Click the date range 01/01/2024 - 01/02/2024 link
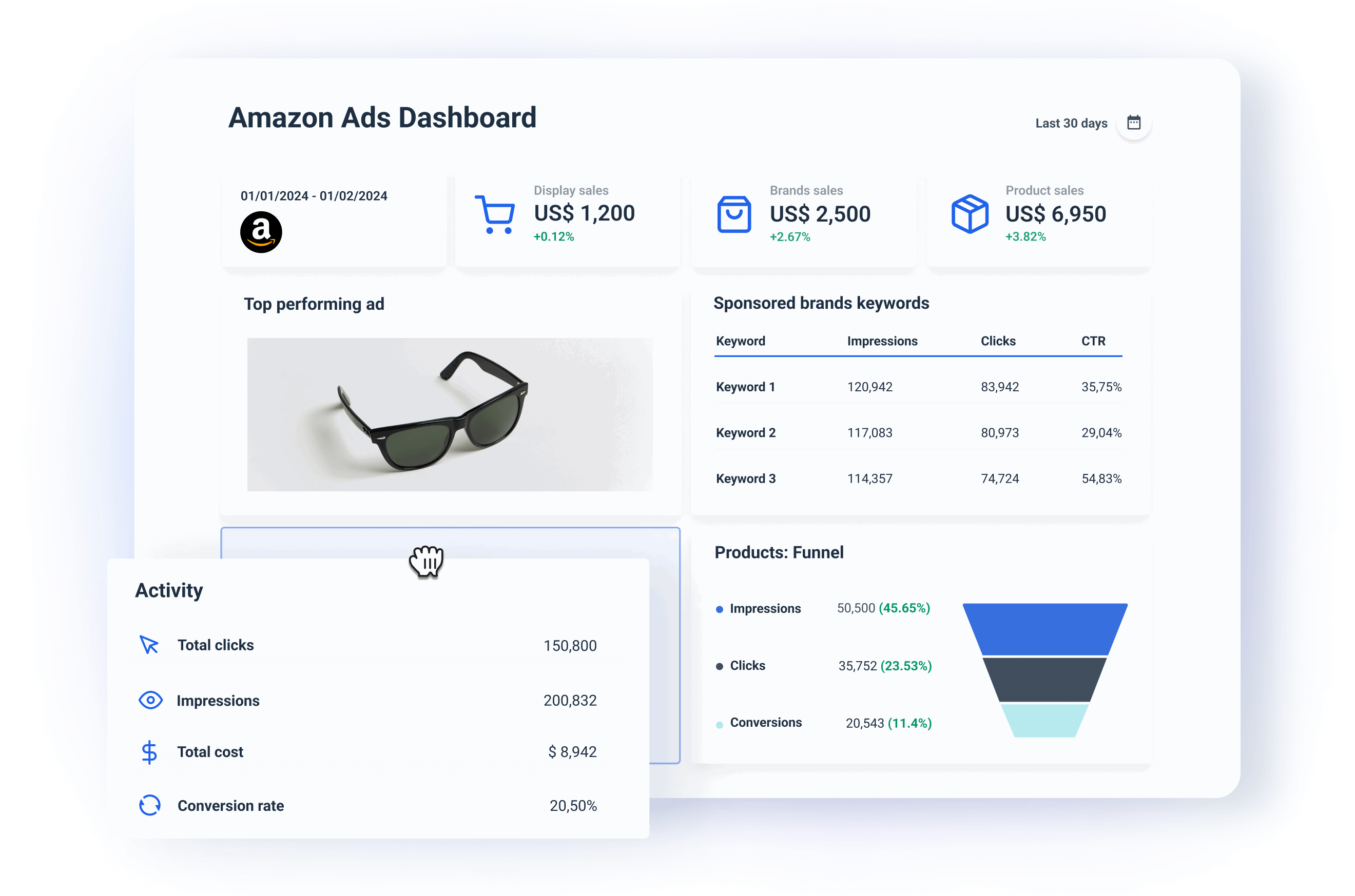 (314, 195)
